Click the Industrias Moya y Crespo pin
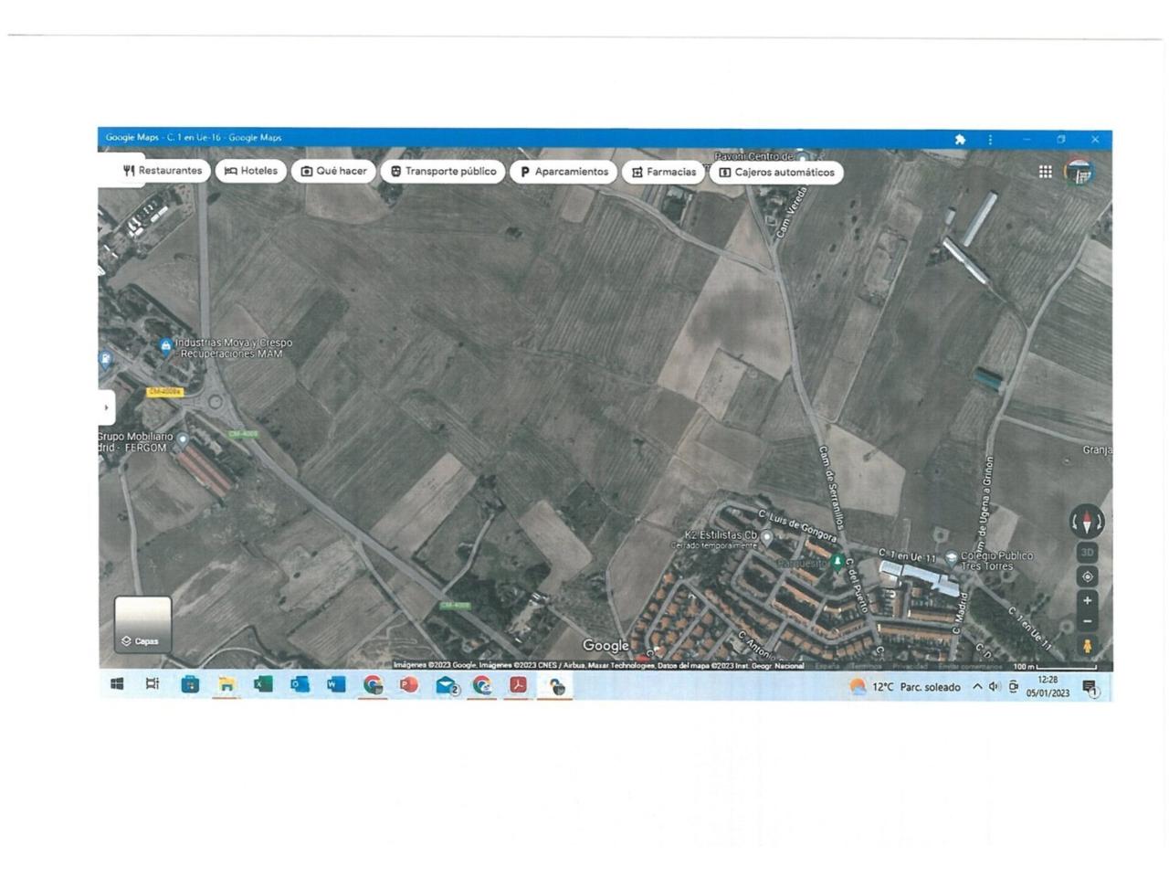The height and width of the screenshot is (877, 1169). click(x=165, y=345)
